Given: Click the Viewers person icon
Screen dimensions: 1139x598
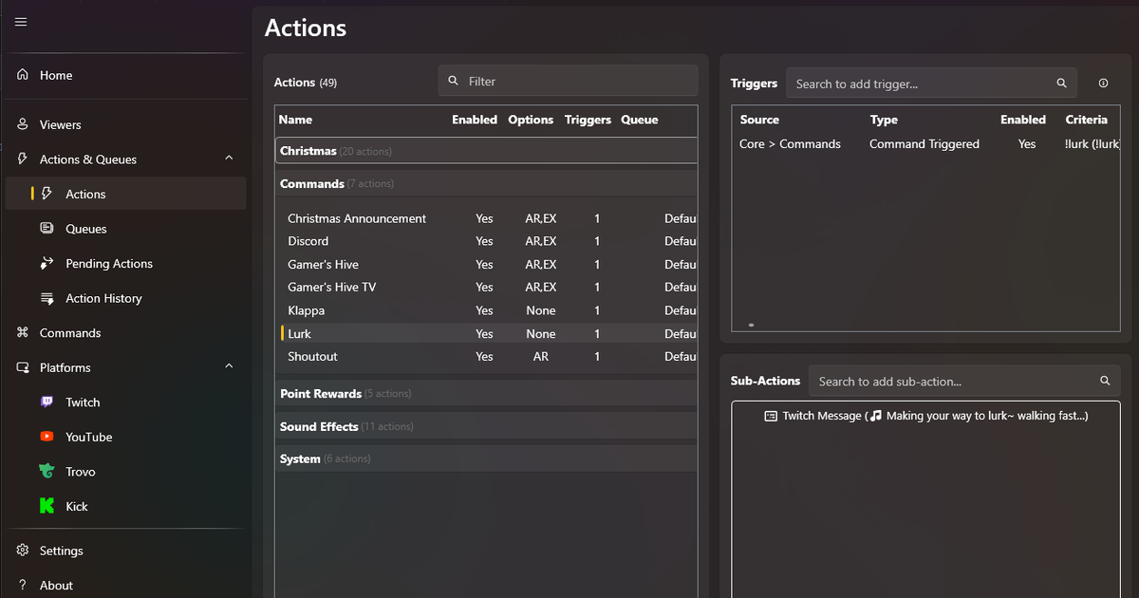Looking at the screenshot, I should click(23, 124).
